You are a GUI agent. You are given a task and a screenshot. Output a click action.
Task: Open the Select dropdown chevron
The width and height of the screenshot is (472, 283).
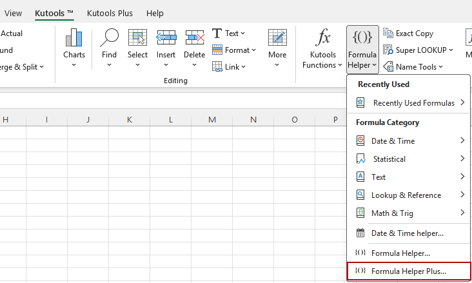click(137, 64)
